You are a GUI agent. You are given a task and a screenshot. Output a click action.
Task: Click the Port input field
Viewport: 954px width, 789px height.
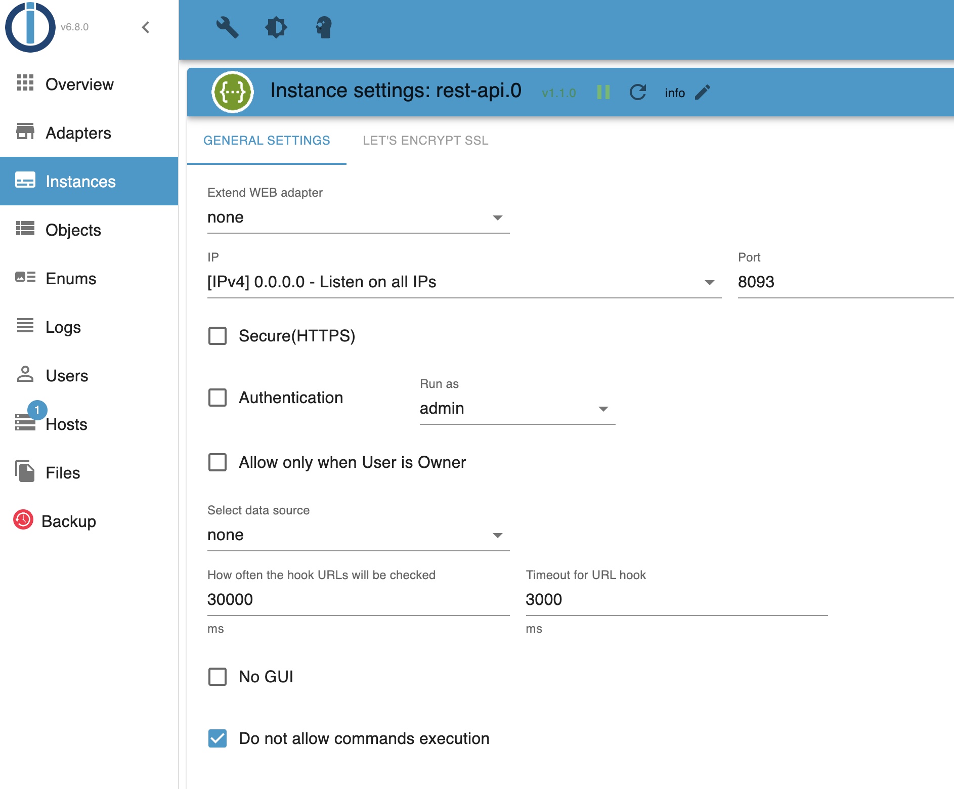pyautogui.click(x=845, y=282)
